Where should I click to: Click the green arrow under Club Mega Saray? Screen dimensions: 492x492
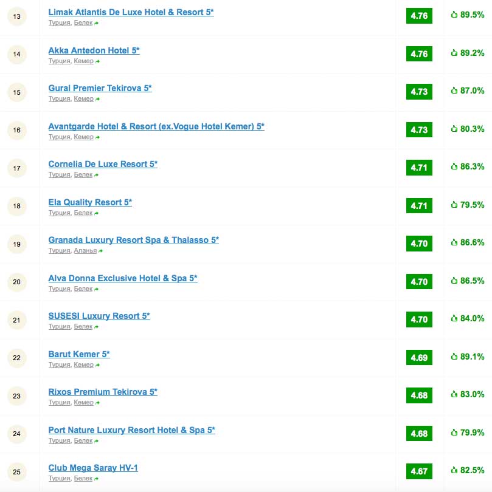[96, 479]
